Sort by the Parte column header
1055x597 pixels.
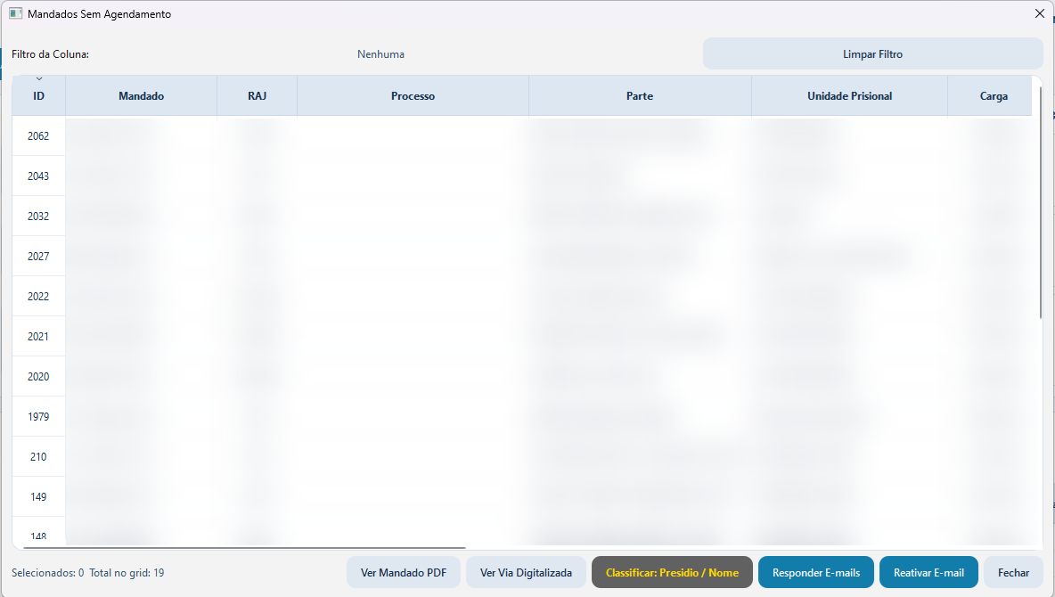[x=640, y=96]
